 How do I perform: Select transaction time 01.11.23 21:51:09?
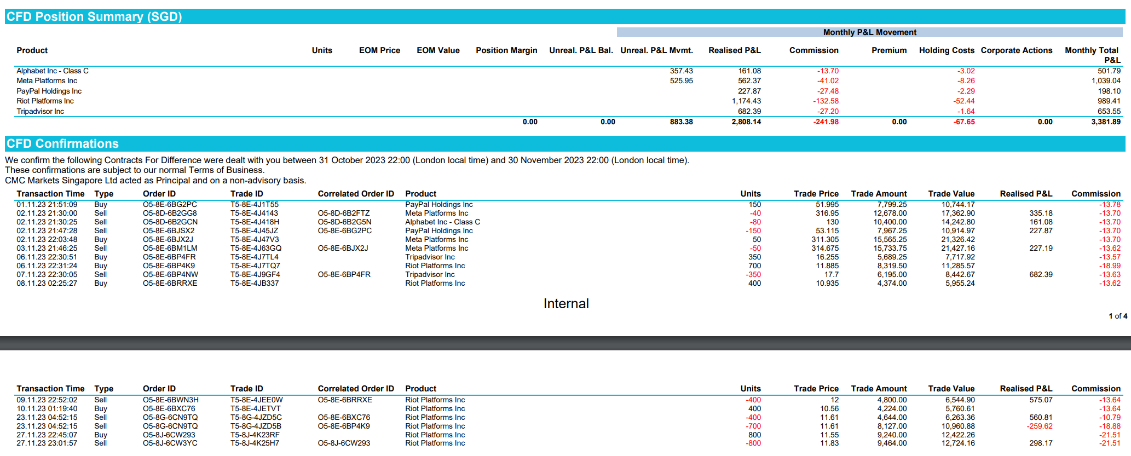pyautogui.click(x=47, y=204)
